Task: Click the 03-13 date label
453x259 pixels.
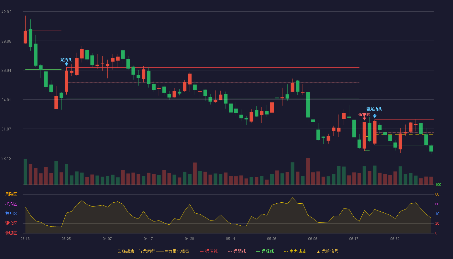Action: click(25, 239)
